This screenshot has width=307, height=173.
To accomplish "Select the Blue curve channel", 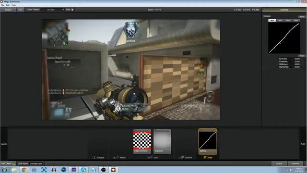I will (x=296, y=20).
